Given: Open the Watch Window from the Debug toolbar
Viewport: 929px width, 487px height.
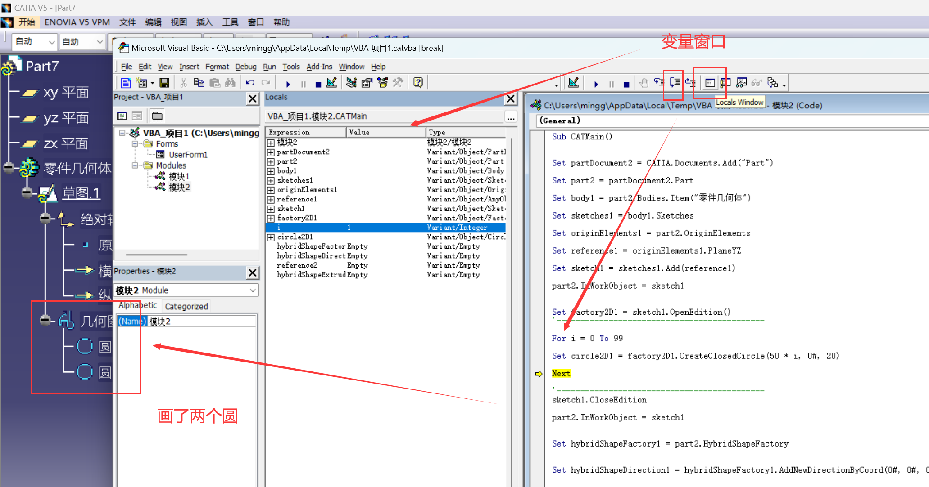Looking at the screenshot, I should (x=741, y=83).
